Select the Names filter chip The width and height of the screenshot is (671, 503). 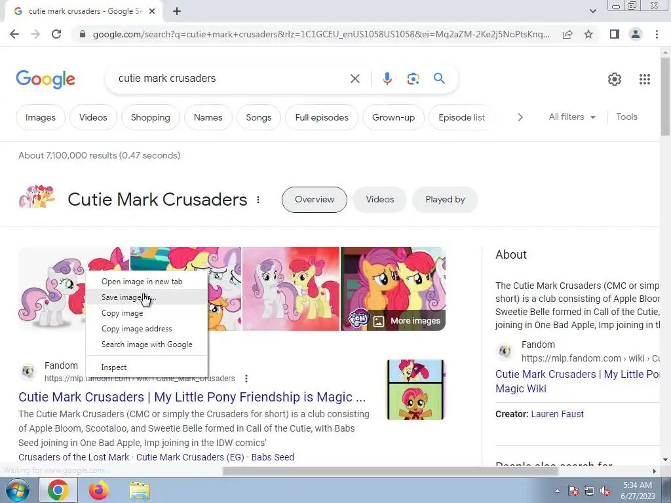208,117
